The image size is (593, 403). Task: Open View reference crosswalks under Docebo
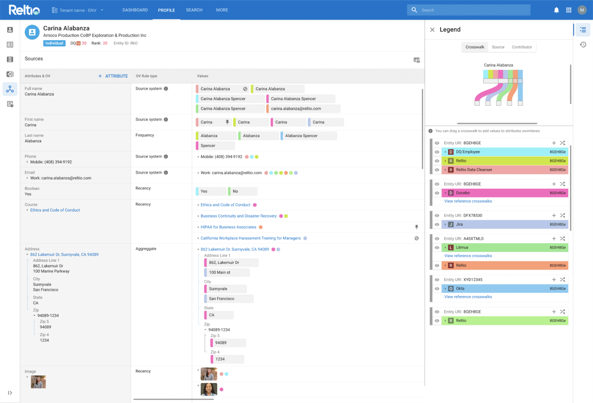468,201
